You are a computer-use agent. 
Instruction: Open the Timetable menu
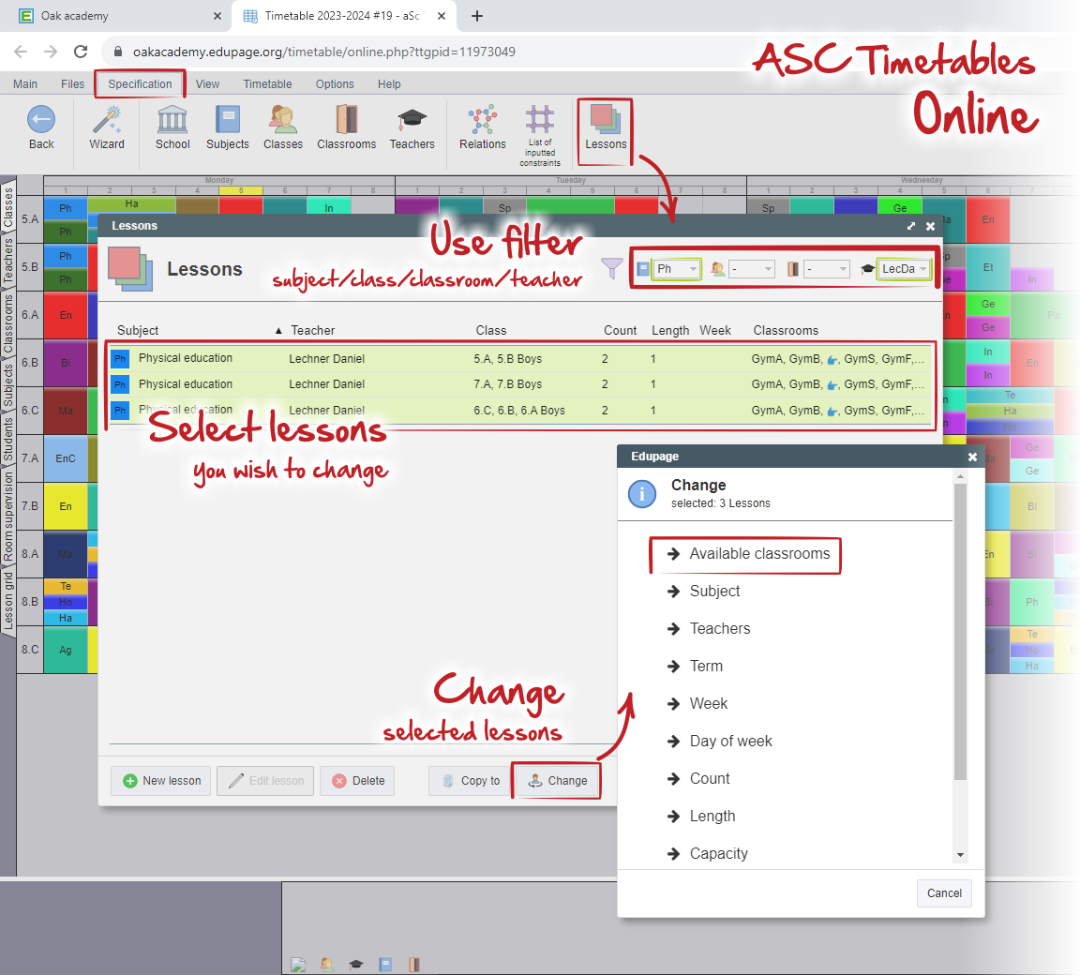[267, 84]
